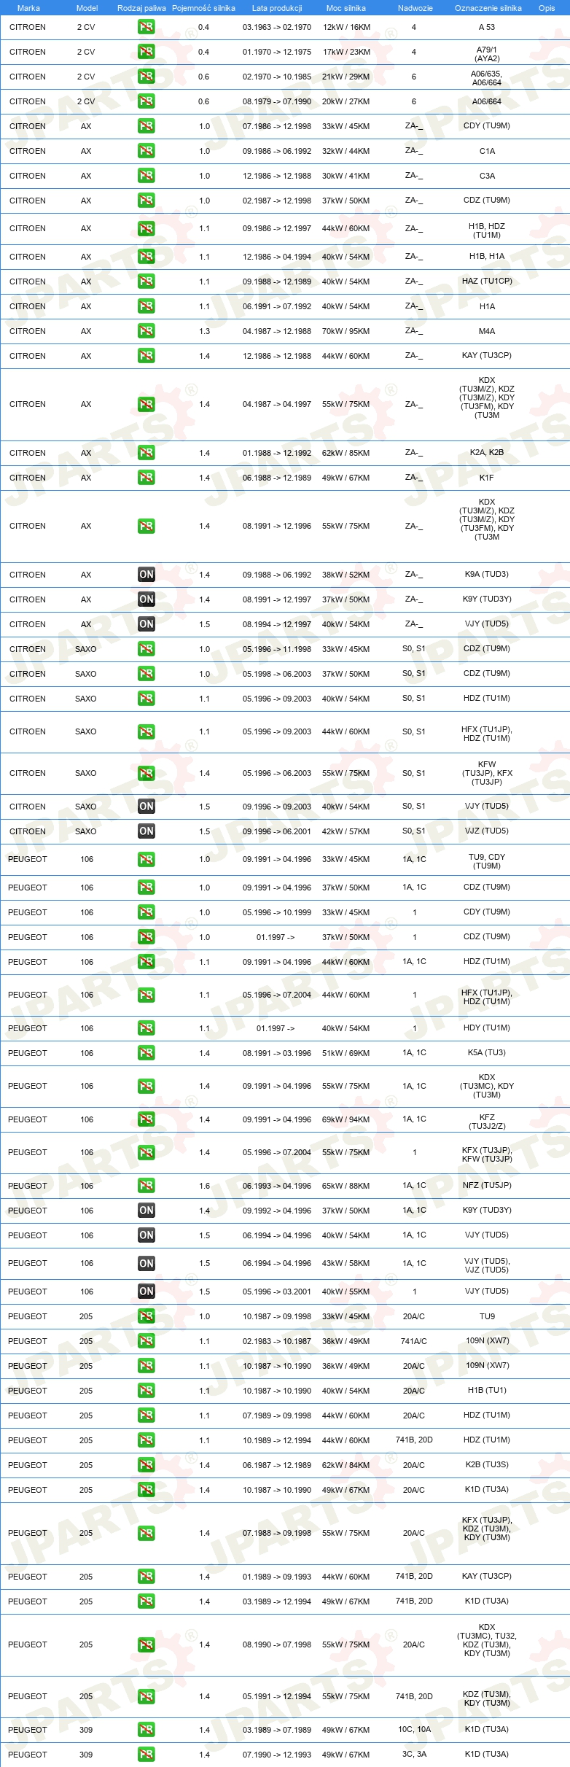The height and width of the screenshot is (1767, 570).
Task: Click the Oznaczenie silnika column header
Action: pos(488,8)
